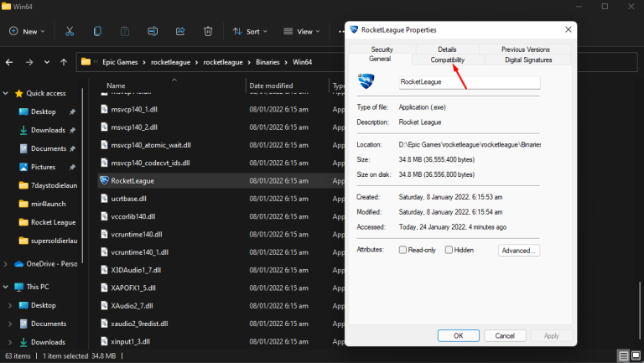Click the Copy icon in toolbar

[x=97, y=31]
